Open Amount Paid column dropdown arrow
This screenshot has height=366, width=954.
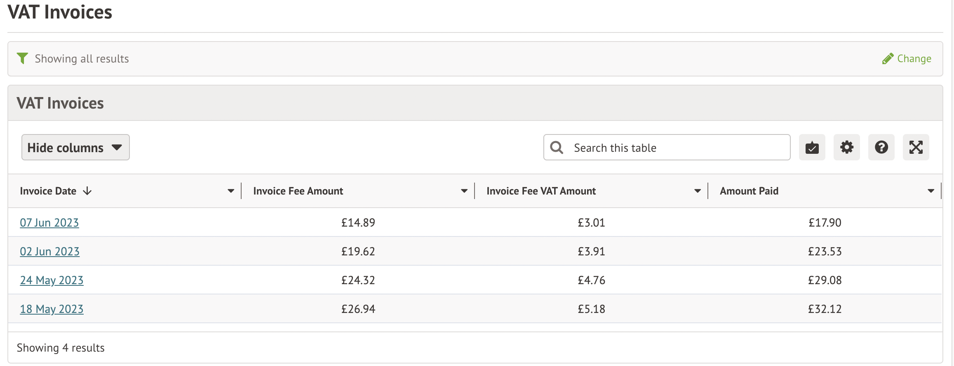point(931,191)
